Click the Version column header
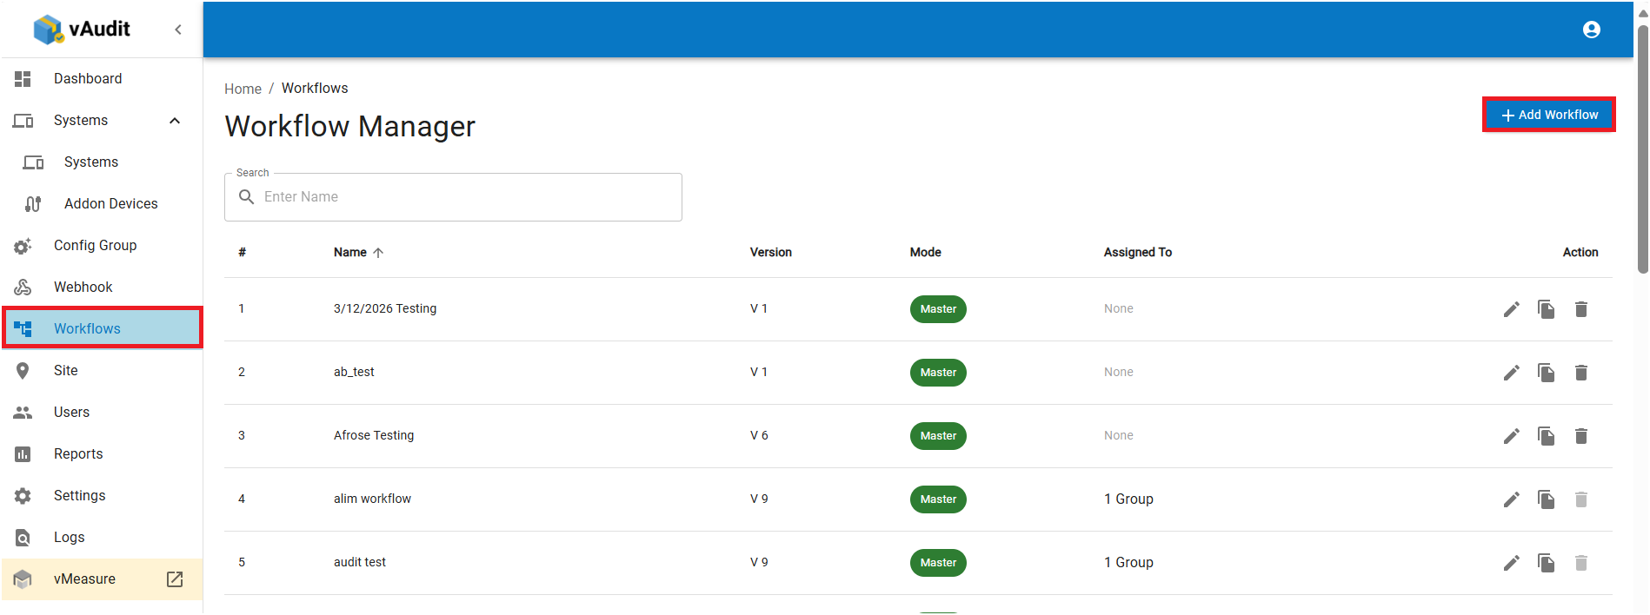The height and width of the screenshot is (615, 1650). [771, 253]
